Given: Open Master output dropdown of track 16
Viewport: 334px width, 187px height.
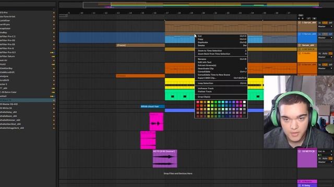Looking at the screenshot, I should coord(325,162).
